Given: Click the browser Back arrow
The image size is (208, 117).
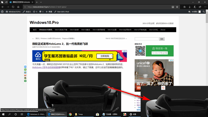Looking at the screenshot, I should [3, 7].
